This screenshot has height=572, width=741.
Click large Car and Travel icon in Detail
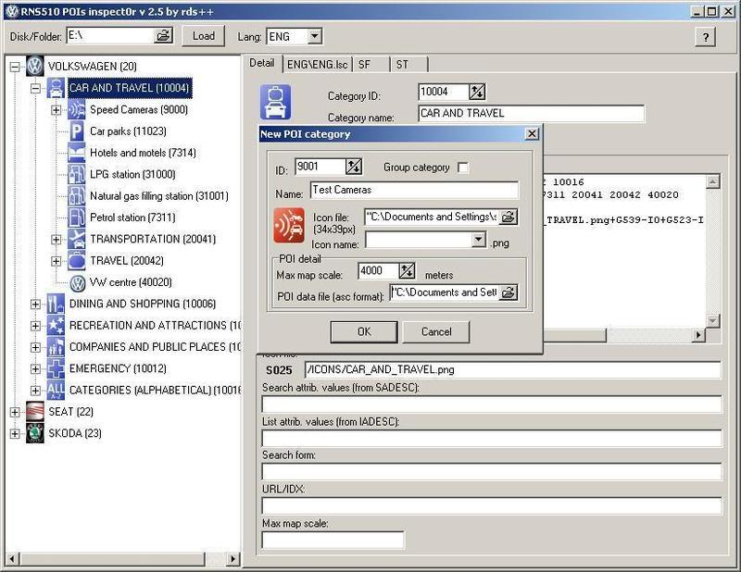tap(275, 102)
